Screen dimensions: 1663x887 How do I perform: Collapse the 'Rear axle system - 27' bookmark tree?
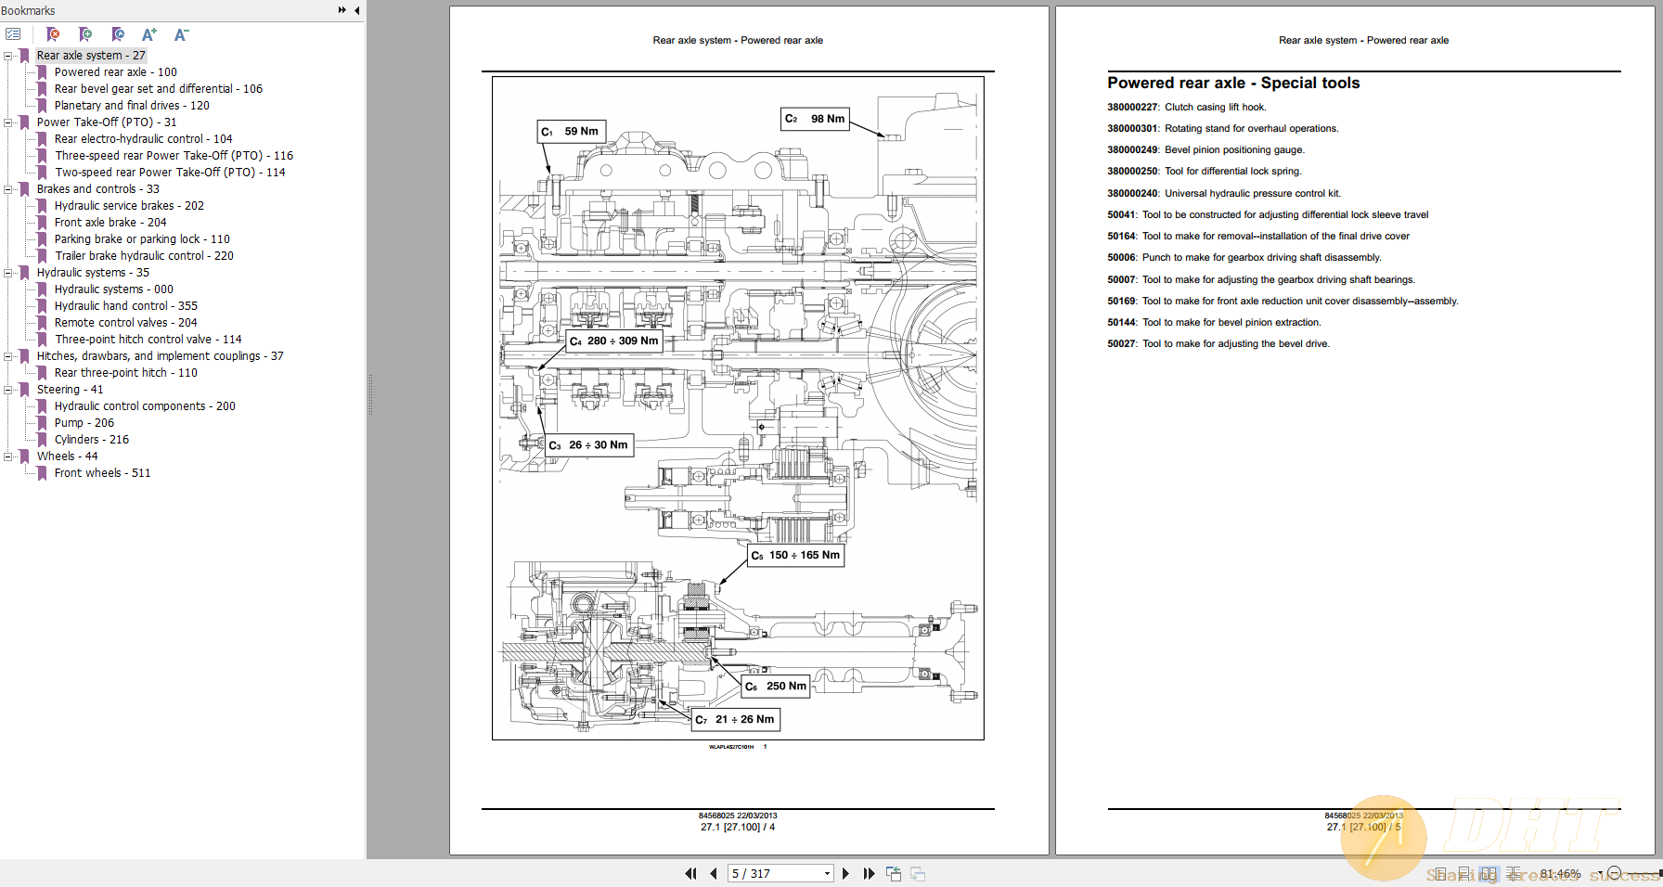(x=6, y=55)
